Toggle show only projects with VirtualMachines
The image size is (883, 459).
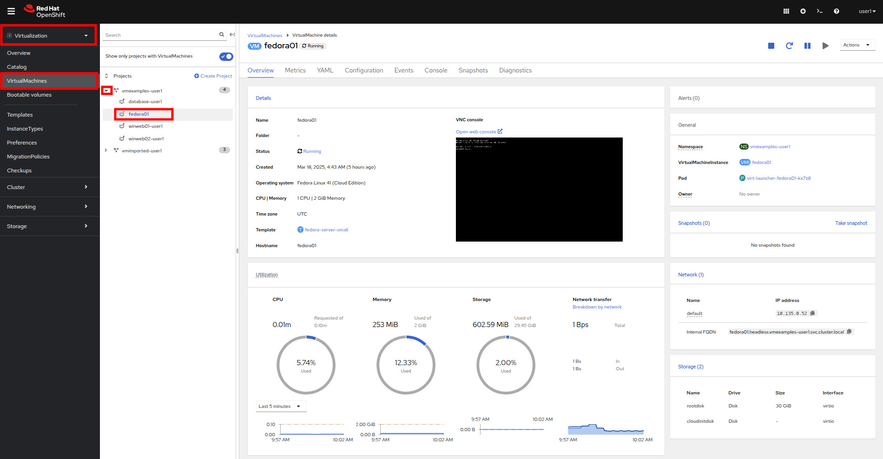point(226,56)
